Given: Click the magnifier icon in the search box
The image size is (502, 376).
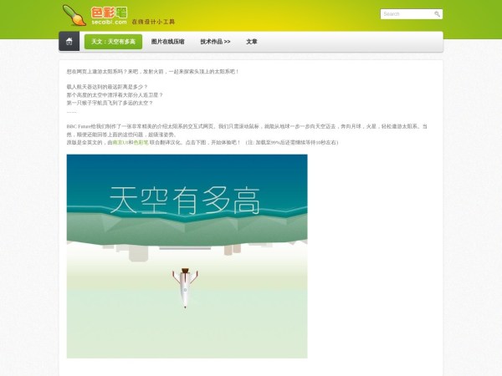Looking at the screenshot, I should [437, 14].
